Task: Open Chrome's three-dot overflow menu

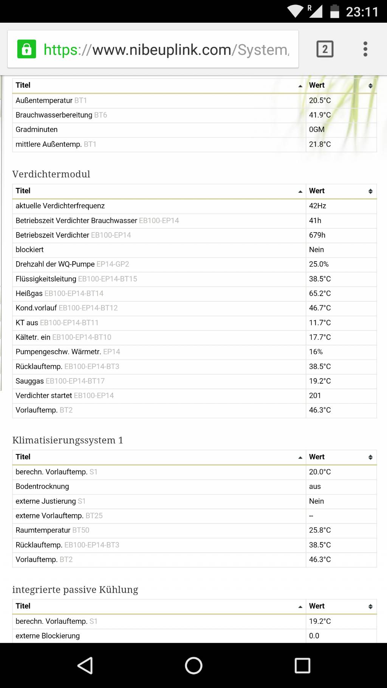Action: (365, 49)
